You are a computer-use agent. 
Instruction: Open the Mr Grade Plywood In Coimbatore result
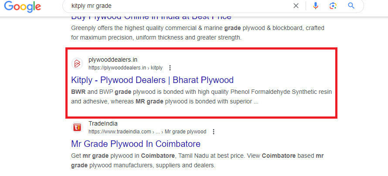[x=136, y=144]
